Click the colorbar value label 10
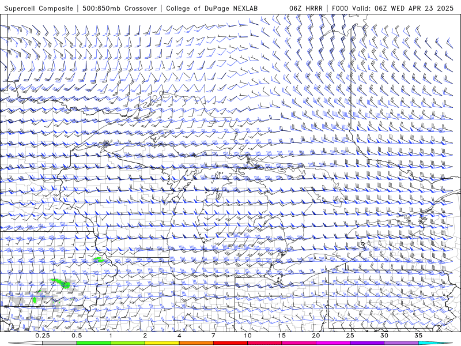461x346 pixels. coord(248,336)
